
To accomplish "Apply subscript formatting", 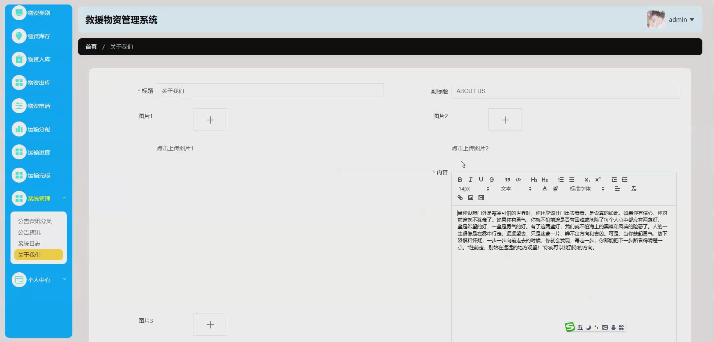I will pos(587,180).
